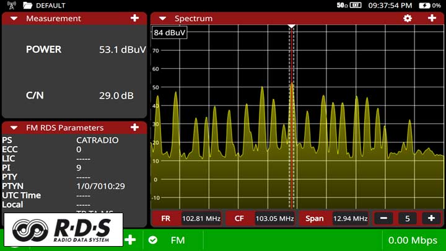Click the CF center frequency button
The height and width of the screenshot is (251, 446).
click(x=239, y=218)
